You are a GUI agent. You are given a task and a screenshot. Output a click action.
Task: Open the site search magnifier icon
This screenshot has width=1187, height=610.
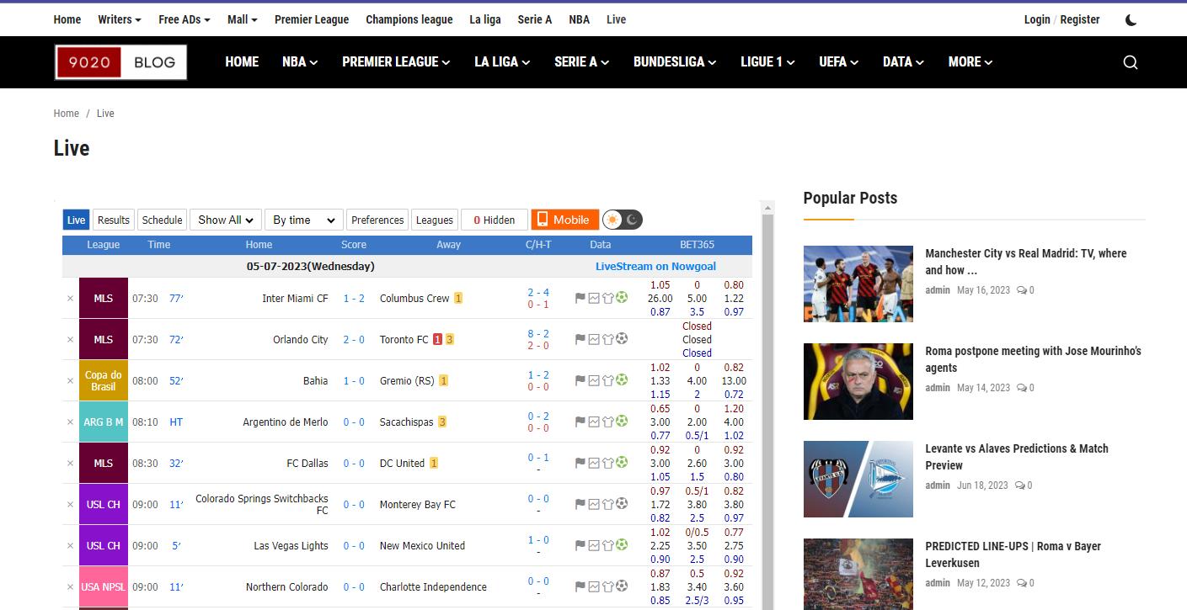point(1131,61)
